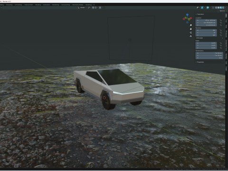Switch to solid viewport shading
Image resolution: width=228 pixels, height=171 pixels.
tap(218, 8)
